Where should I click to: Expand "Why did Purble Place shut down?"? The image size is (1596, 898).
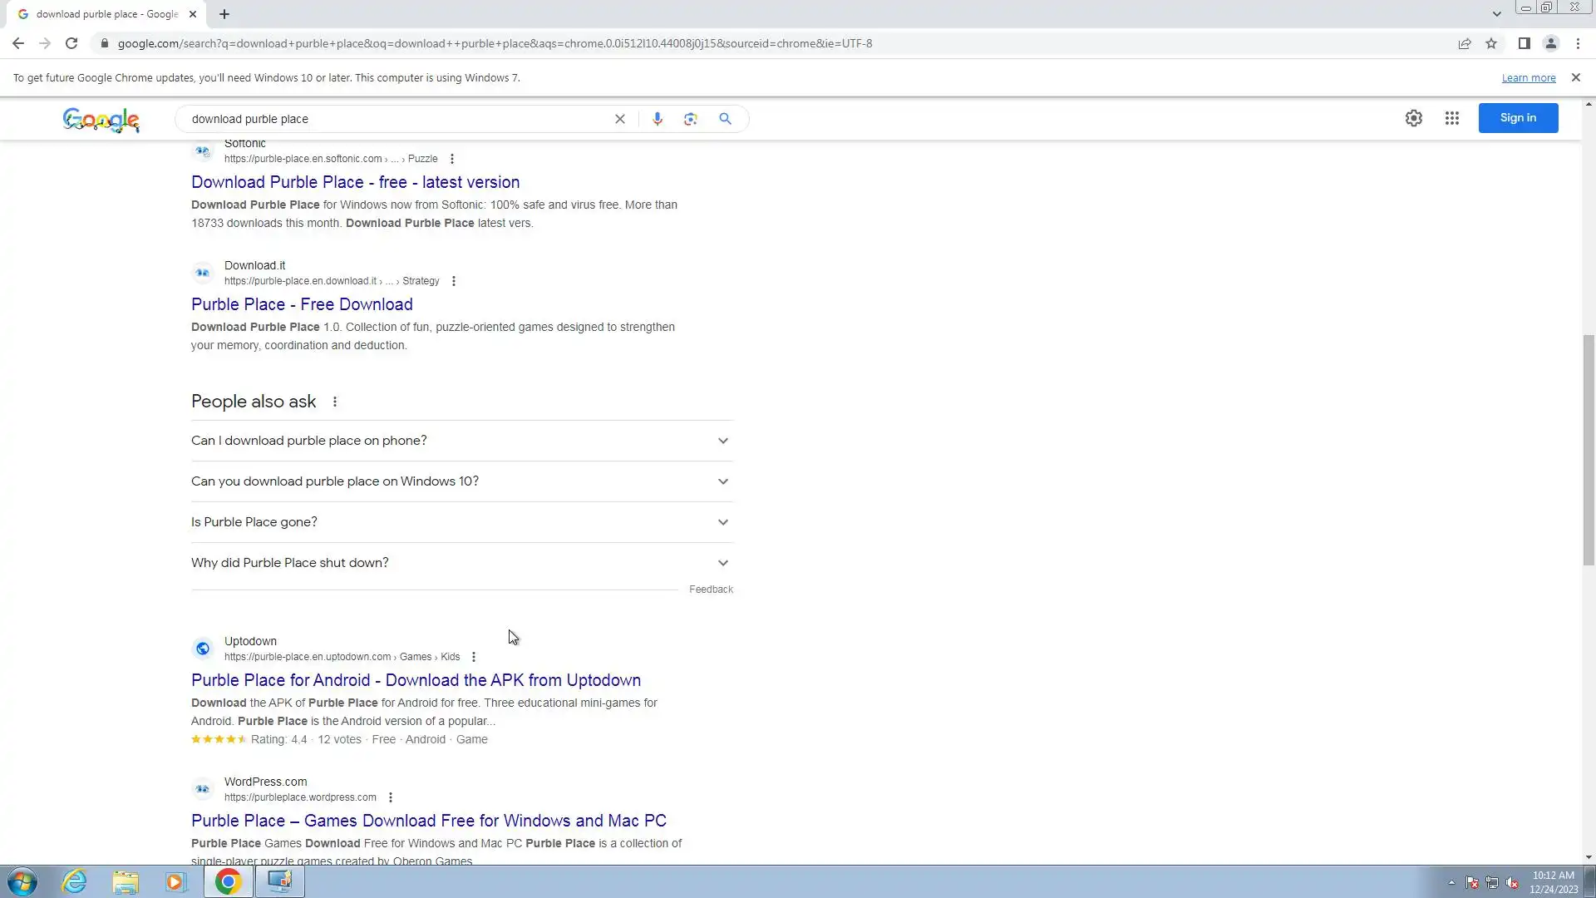[461, 563]
